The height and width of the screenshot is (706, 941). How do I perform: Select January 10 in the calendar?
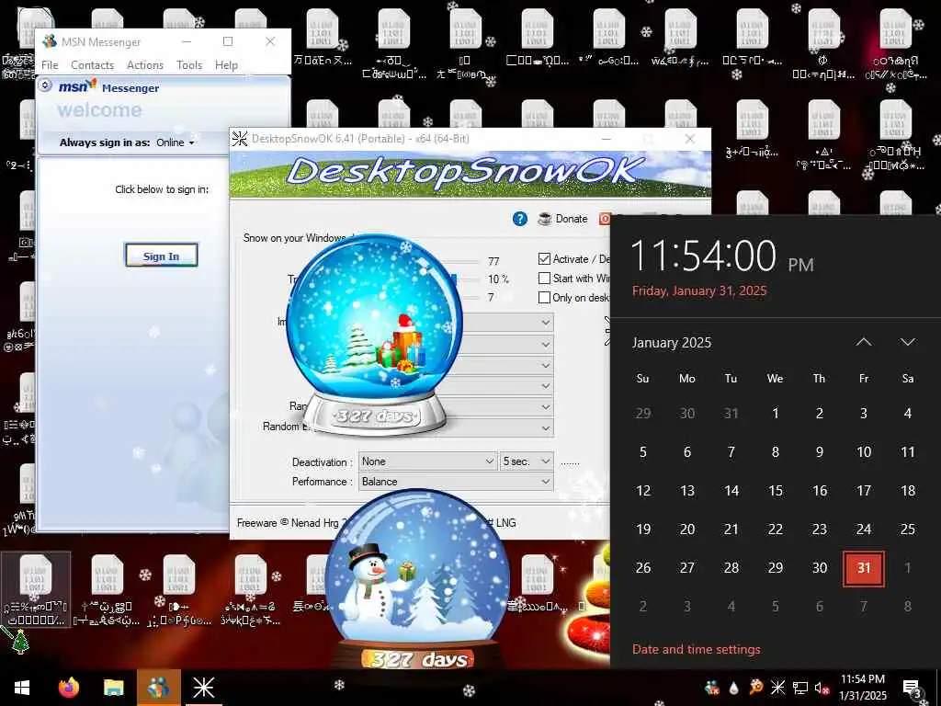coord(864,452)
